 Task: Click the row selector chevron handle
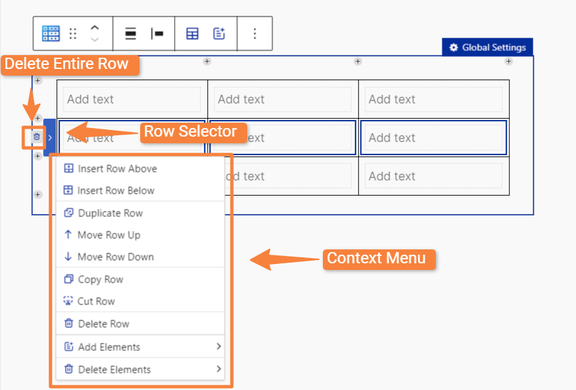click(50, 137)
